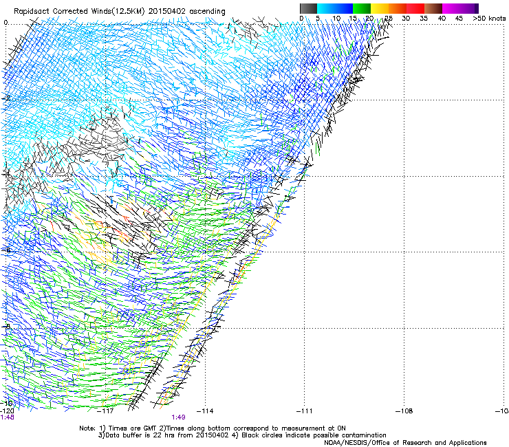Image resolution: width=509 pixels, height=447 pixels.
Task: Click the '>50 knots' legend label
Action: [489, 19]
